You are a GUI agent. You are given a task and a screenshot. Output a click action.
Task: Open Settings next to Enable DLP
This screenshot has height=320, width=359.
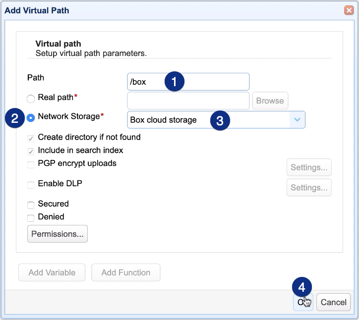click(x=308, y=188)
